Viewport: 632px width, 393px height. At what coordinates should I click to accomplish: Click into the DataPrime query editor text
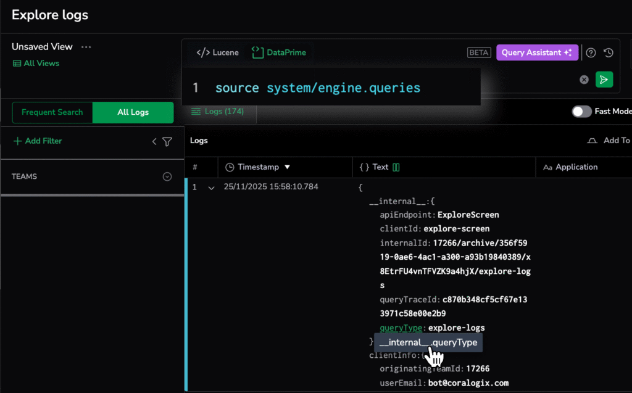point(317,88)
